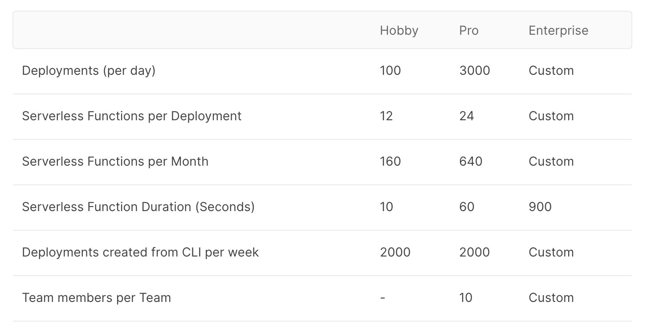The height and width of the screenshot is (334, 651).
Task: Click the Pro value 640 for functions per month
Action: coord(471,162)
